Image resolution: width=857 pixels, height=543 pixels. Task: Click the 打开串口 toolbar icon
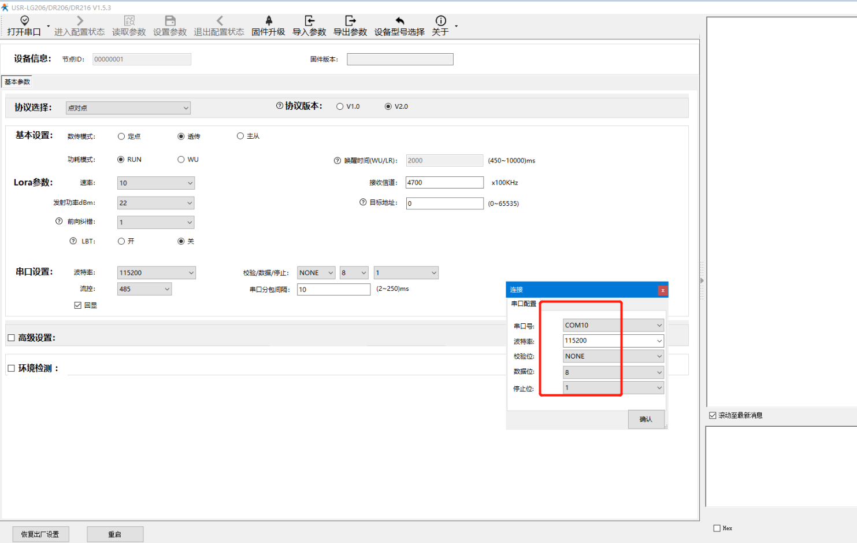(24, 21)
